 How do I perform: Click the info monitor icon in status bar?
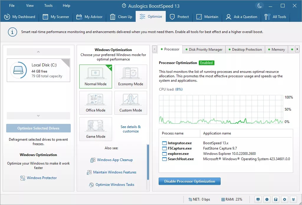pos(258,199)
